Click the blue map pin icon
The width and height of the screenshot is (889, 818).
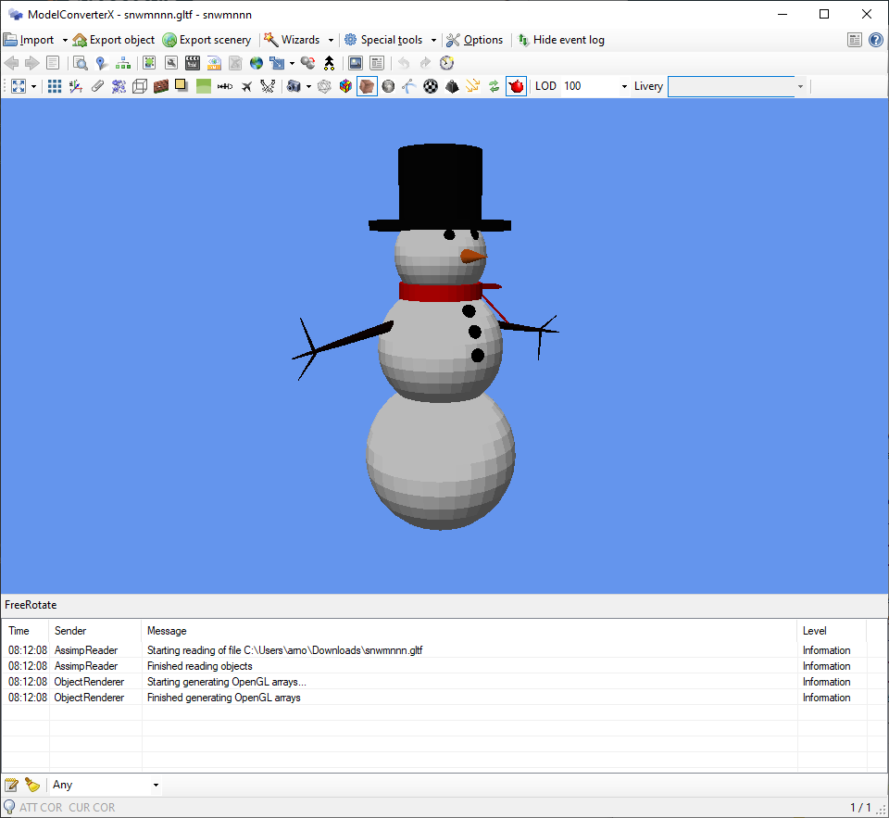click(x=102, y=63)
